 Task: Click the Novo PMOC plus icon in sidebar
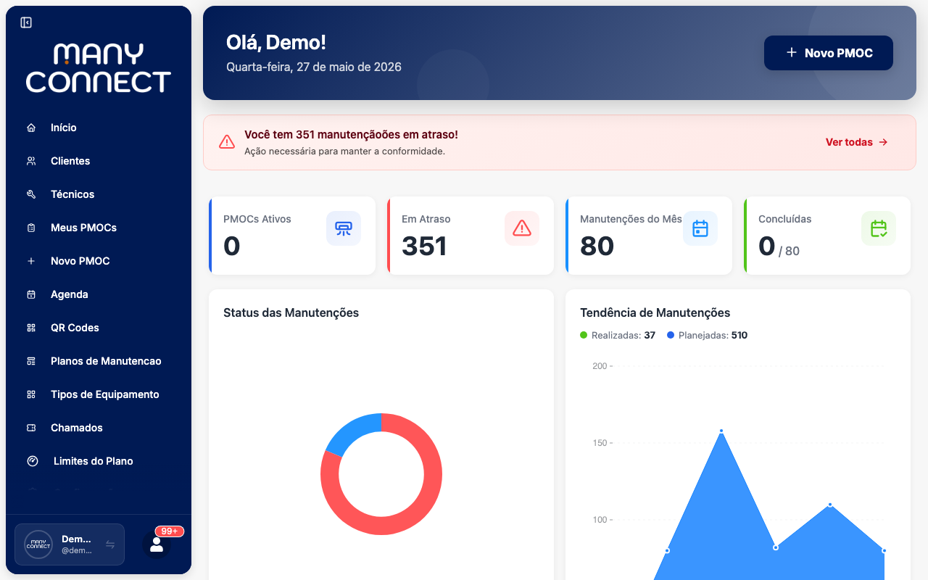[x=31, y=261]
